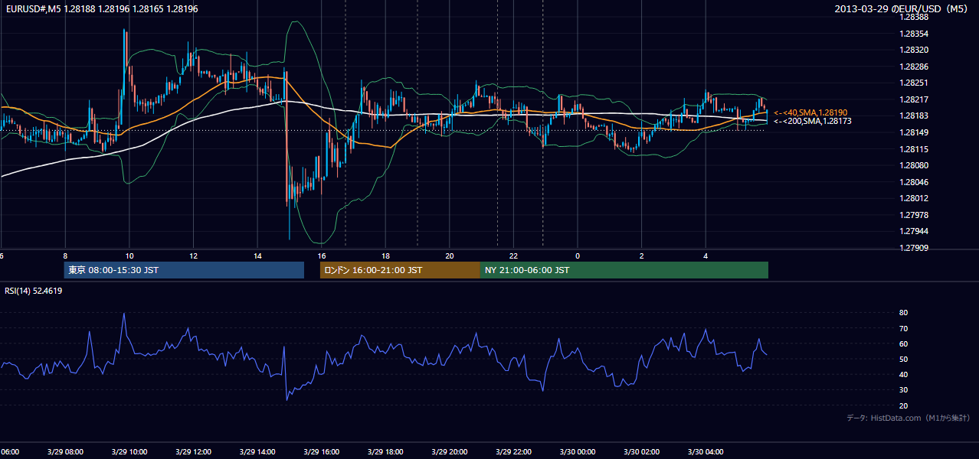Click the 40 SMA 1.28190 label
Viewport: 979px width, 459px height.
(x=810, y=112)
